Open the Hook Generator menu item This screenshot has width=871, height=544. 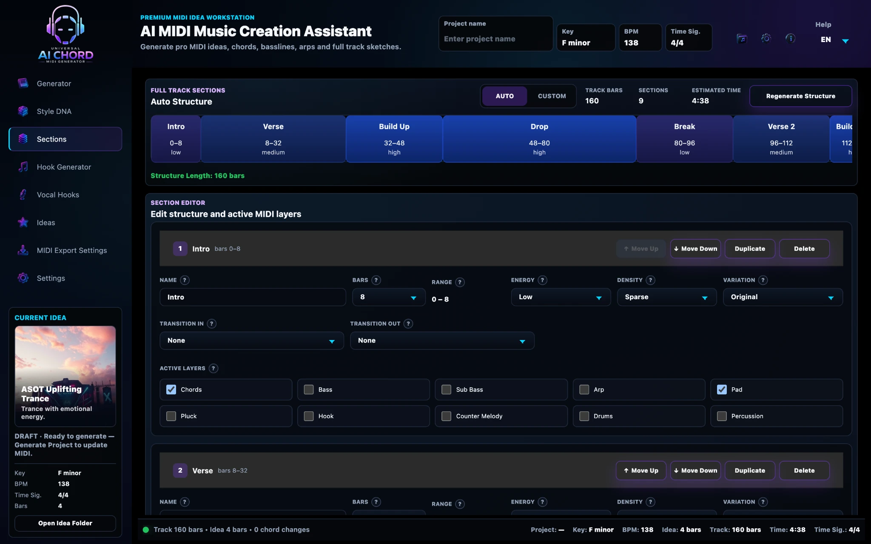(65, 167)
